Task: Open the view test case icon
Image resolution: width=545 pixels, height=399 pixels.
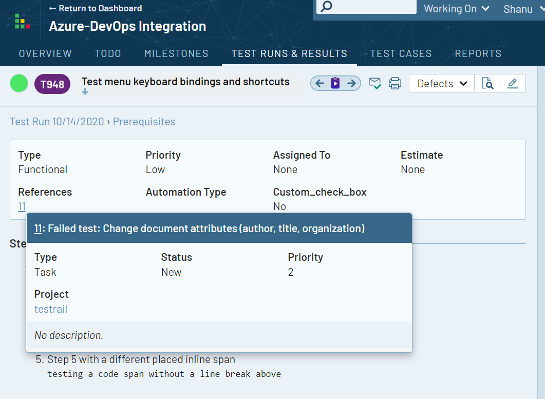Action: tap(487, 83)
